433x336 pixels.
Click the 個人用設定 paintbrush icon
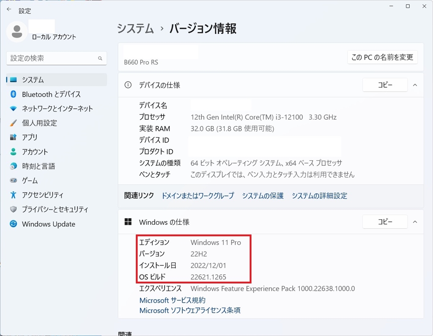[13, 123]
